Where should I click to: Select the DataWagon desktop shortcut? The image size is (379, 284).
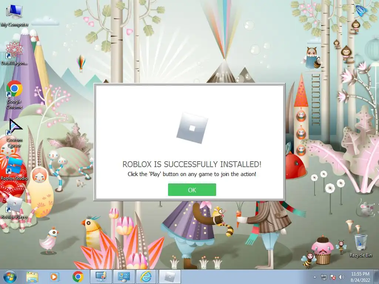(14, 53)
